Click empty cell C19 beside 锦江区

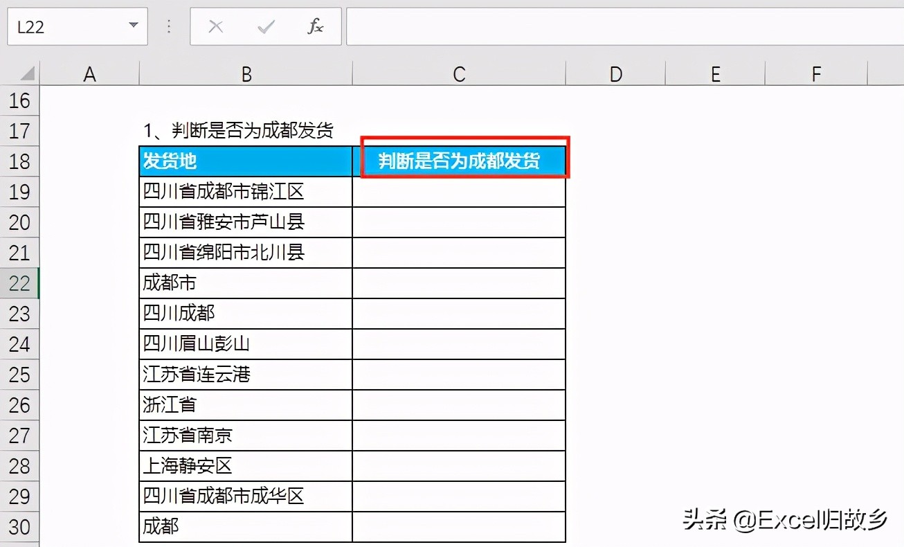pos(459,192)
